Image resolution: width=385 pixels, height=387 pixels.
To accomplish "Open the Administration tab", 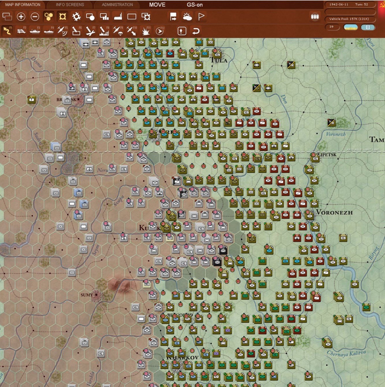I will pyautogui.click(x=117, y=5).
